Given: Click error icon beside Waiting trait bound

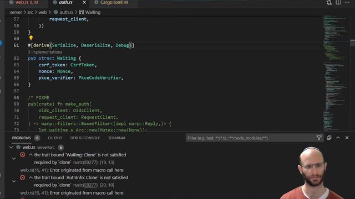Looking at the screenshot, I should click(22, 155).
